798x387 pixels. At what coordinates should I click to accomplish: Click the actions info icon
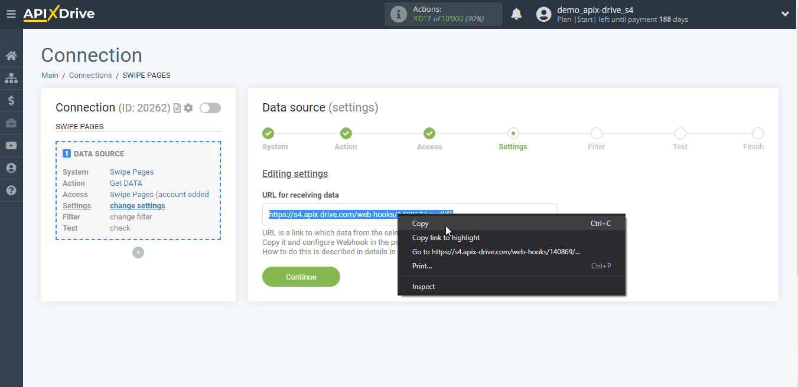(x=399, y=14)
